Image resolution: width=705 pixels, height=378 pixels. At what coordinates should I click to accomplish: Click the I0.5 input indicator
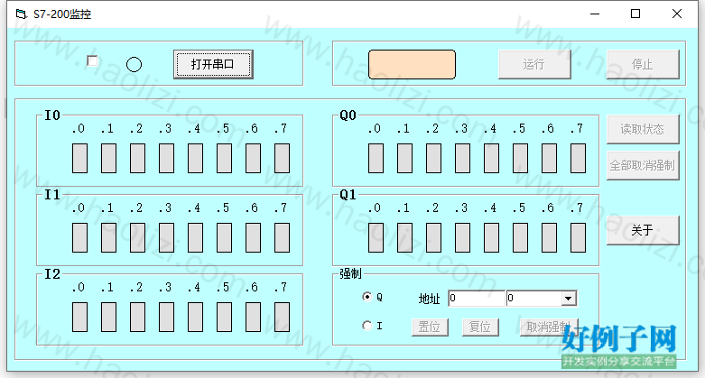[x=224, y=158]
